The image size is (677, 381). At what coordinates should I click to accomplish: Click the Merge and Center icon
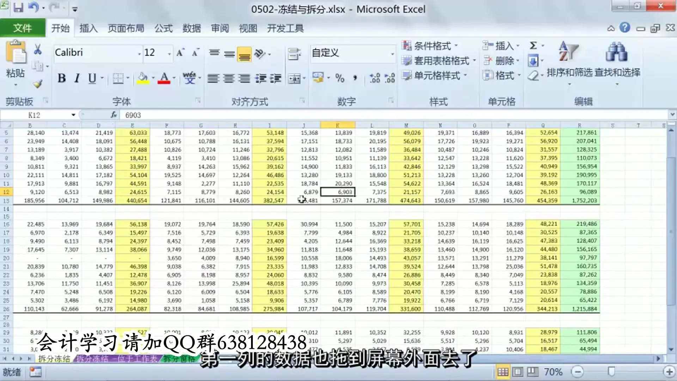point(294,78)
